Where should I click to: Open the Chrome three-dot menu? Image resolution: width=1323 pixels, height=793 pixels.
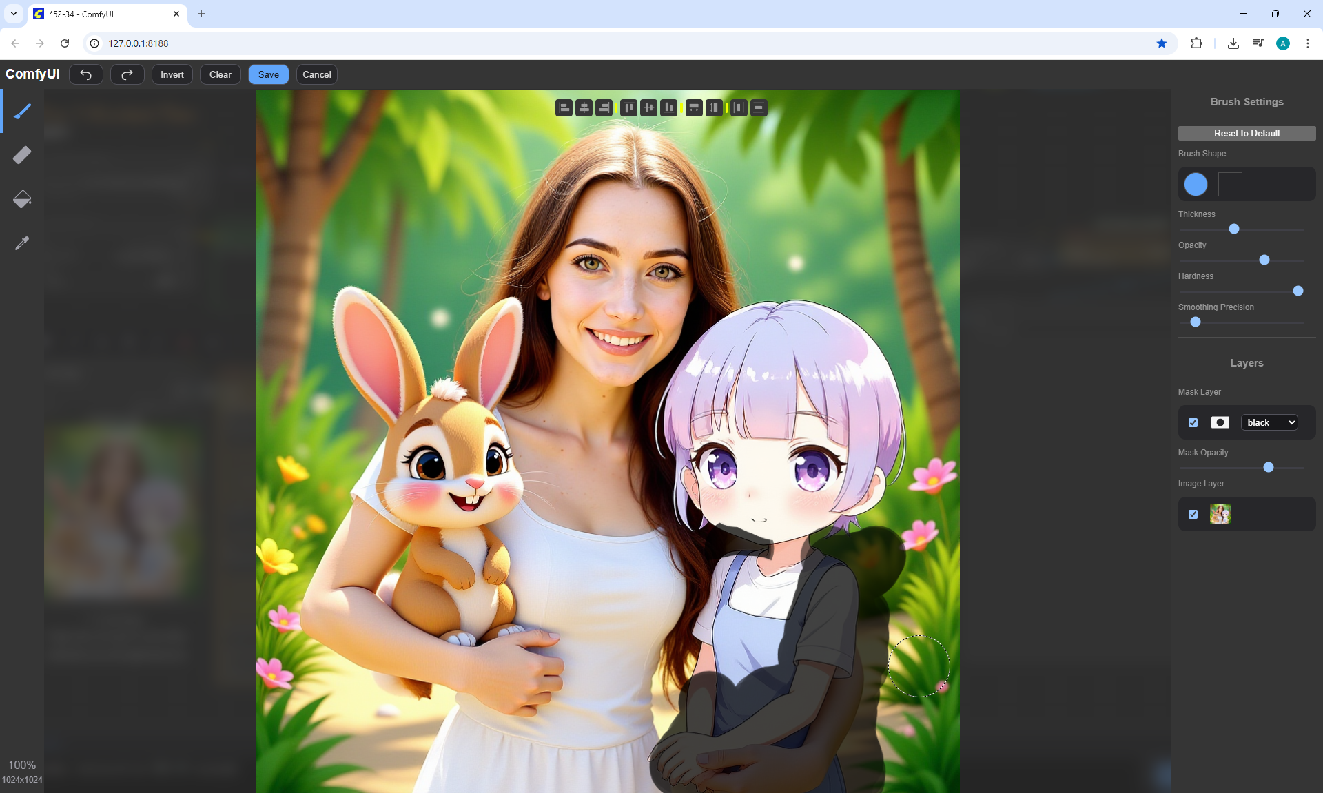1307,43
